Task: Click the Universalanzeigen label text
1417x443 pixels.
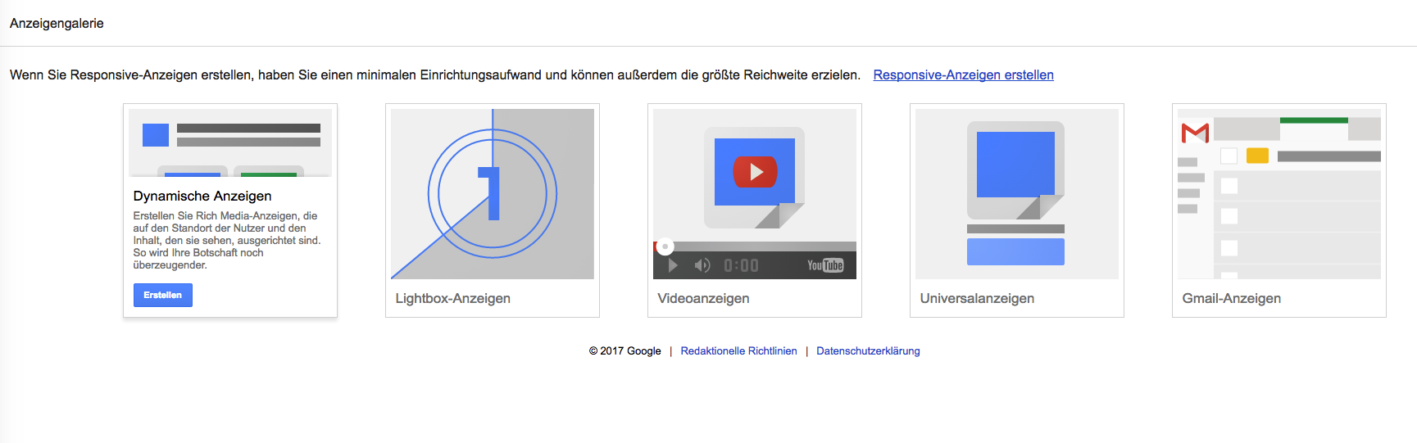Action: coord(977,298)
